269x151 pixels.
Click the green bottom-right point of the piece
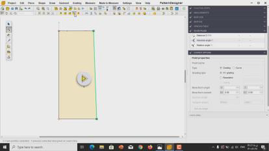(x=97, y=119)
